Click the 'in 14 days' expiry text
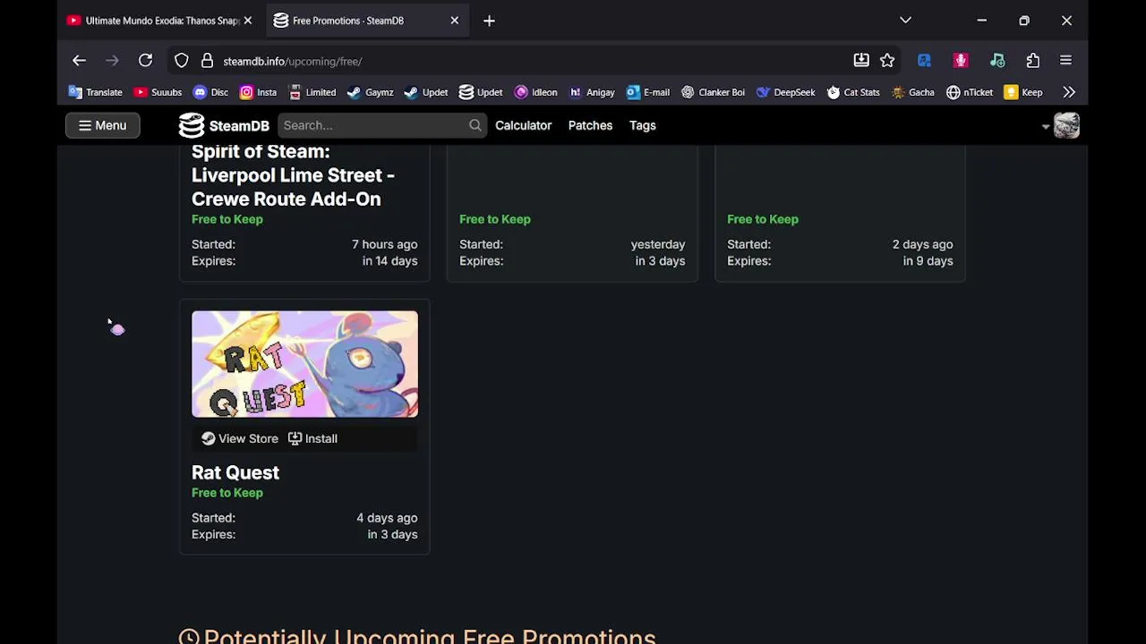The height and width of the screenshot is (644, 1146). [x=389, y=261]
